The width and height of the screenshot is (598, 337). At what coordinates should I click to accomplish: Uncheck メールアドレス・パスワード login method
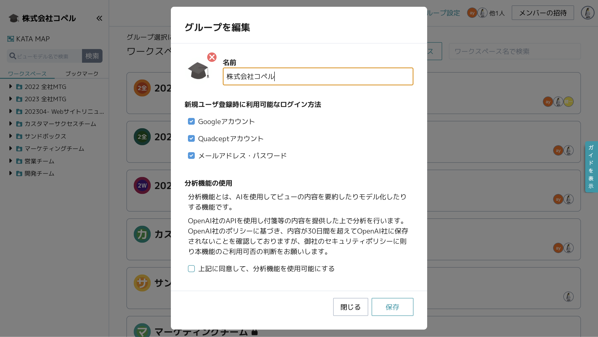(191, 156)
